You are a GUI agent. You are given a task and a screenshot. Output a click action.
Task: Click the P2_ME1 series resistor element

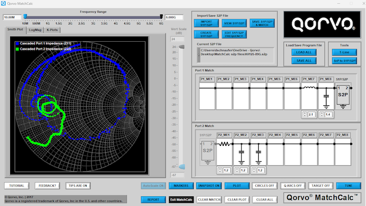coord(224,152)
